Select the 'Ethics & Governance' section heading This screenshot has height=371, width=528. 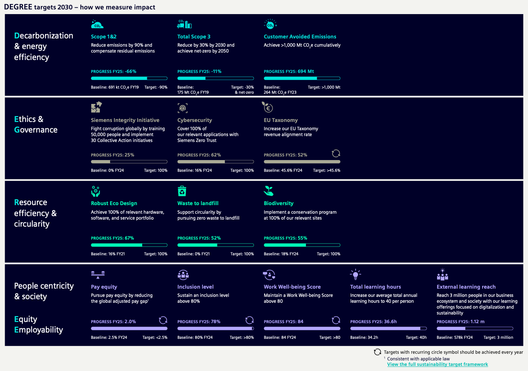[36, 124]
